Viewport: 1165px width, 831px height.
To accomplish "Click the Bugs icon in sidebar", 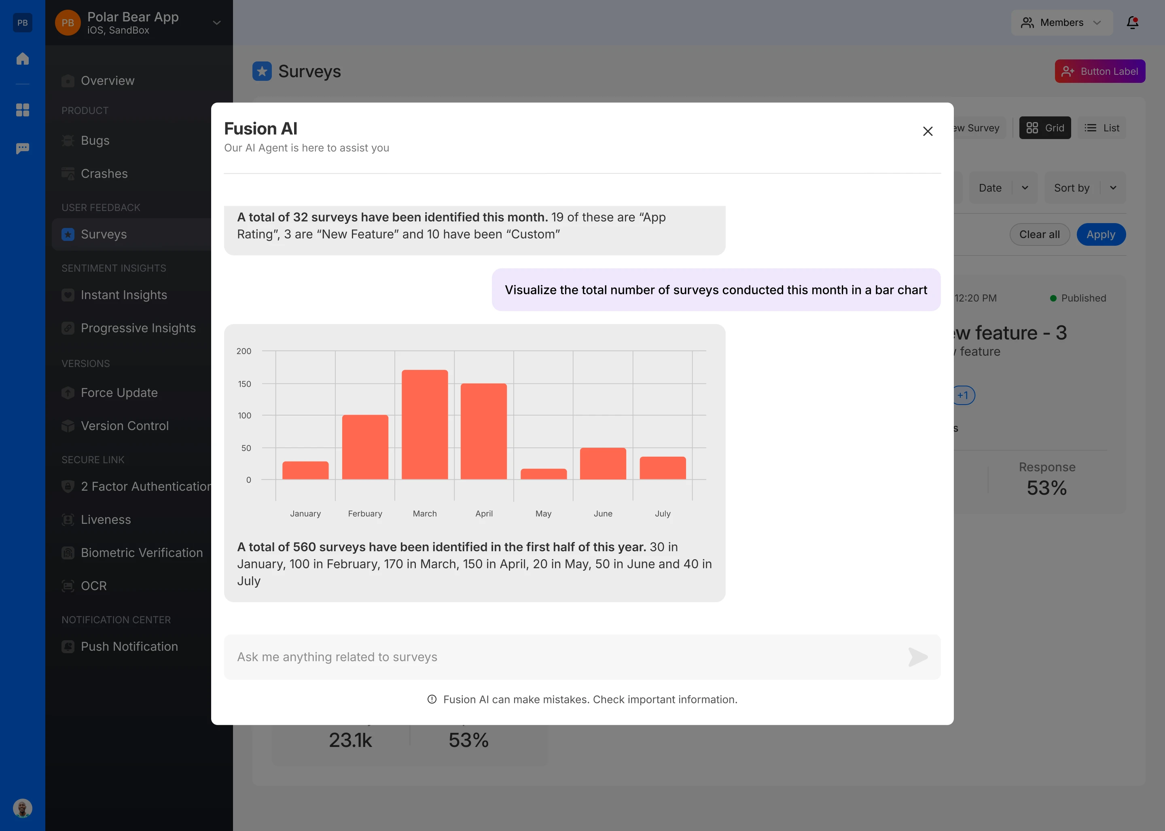I will [68, 141].
